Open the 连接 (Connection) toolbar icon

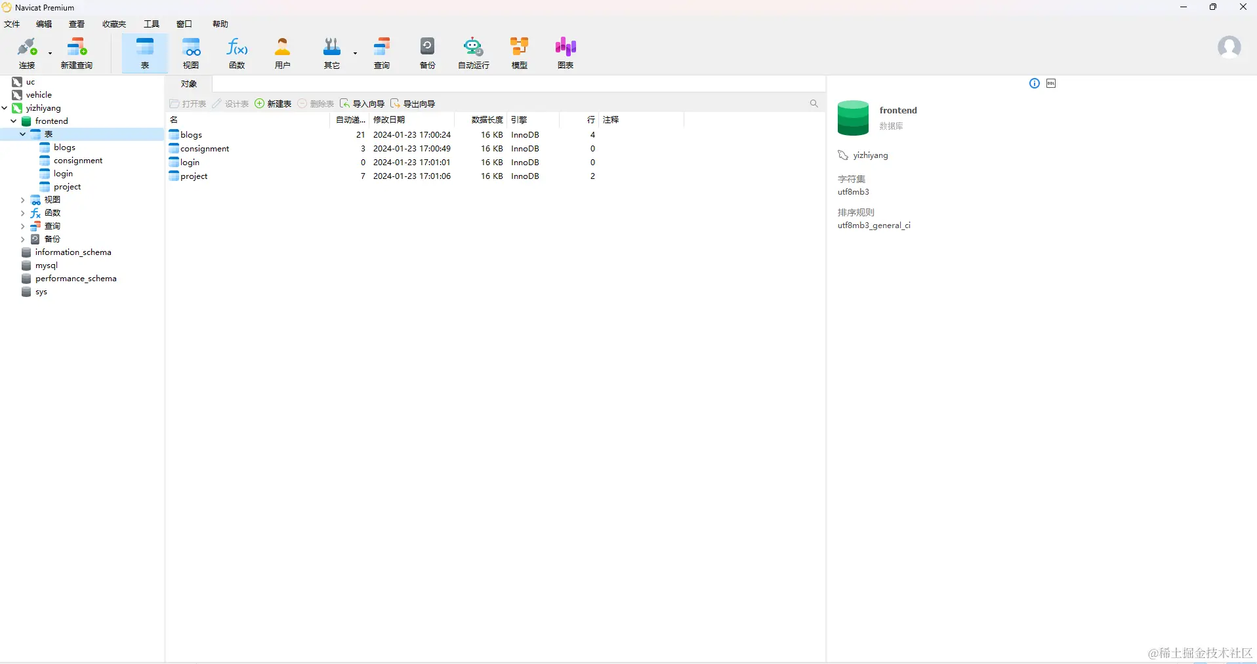27,53
